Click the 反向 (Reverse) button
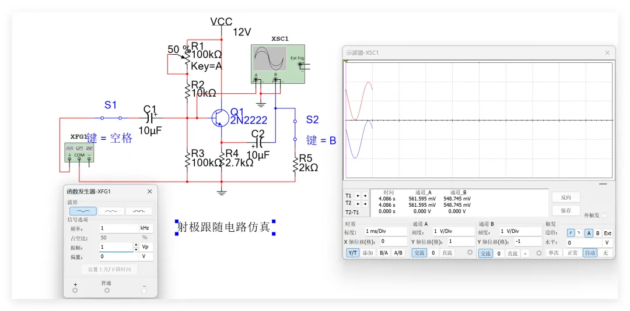 [x=566, y=197]
